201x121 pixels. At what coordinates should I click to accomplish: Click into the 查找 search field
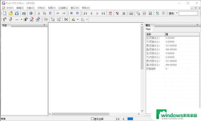(188, 13)
